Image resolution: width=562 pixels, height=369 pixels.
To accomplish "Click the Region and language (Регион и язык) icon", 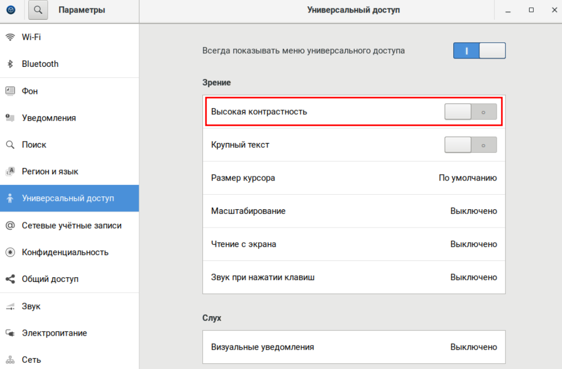I will pos(10,171).
